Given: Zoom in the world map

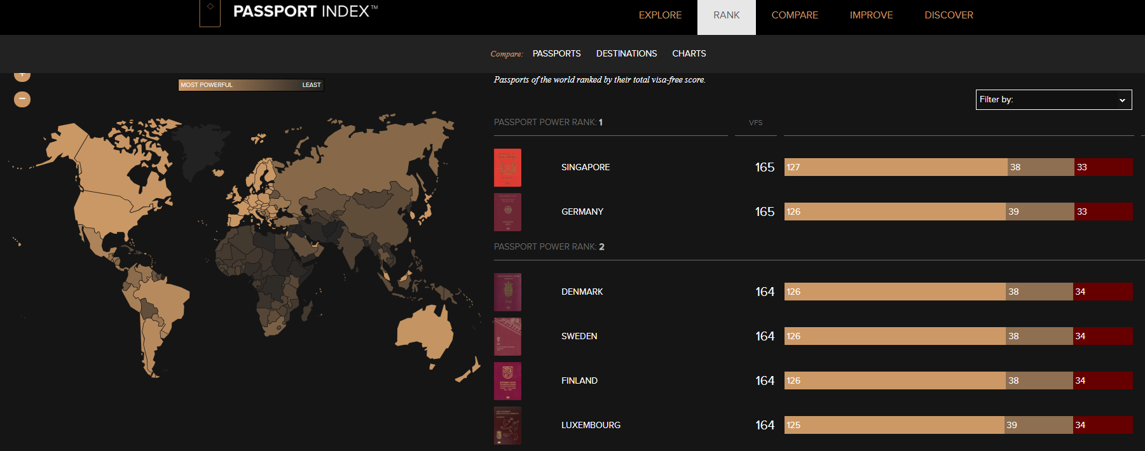Looking at the screenshot, I should click(22, 76).
